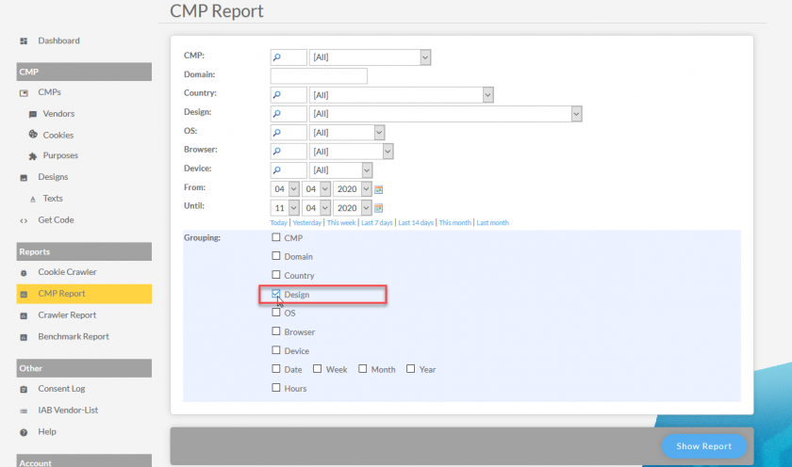The width and height of the screenshot is (792, 467).
Task: Enable grouping by Device checkbox
Action: [x=275, y=350]
